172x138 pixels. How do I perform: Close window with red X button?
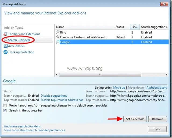[x=164, y=4]
